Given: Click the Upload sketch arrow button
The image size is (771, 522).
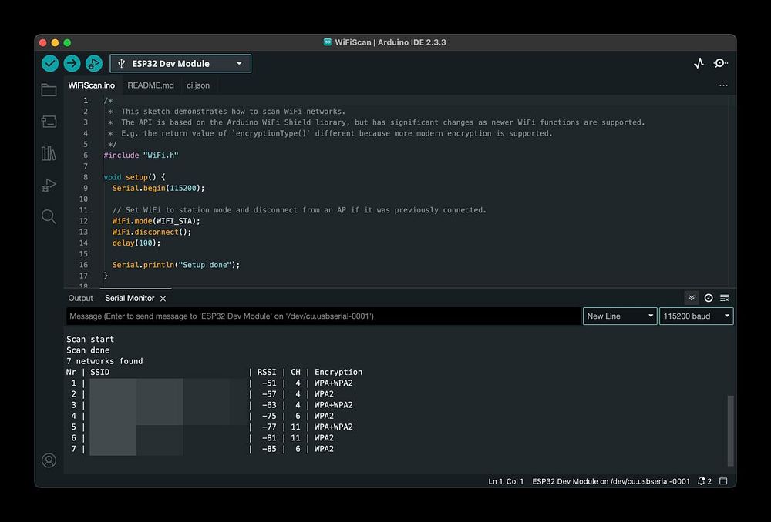Looking at the screenshot, I should click(x=72, y=63).
